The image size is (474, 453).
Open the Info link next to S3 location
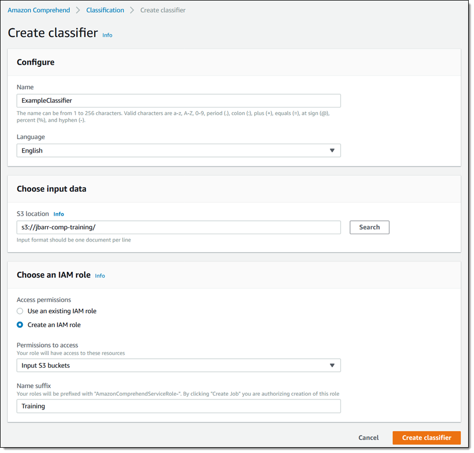pos(59,214)
